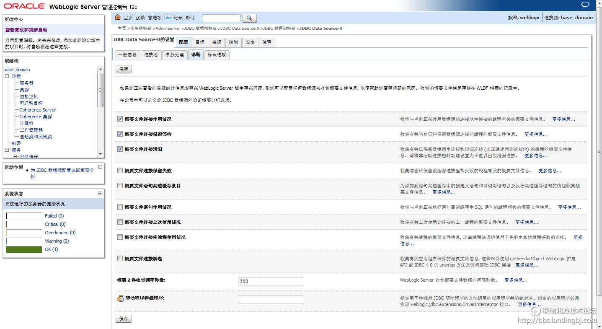This screenshot has height=329, width=602.
Task: Enable 概要文件连接保留失败
Action: pyautogui.click(x=120, y=170)
